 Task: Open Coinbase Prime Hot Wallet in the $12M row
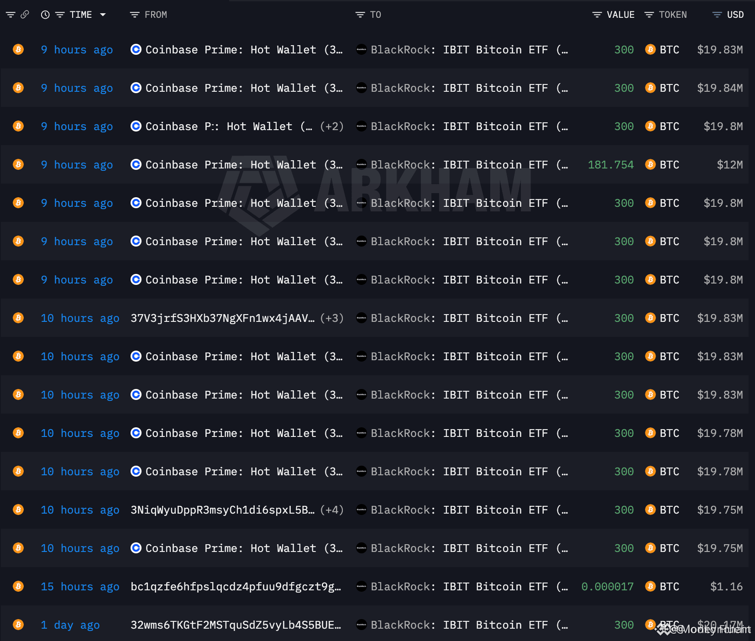pyautogui.click(x=244, y=165)
